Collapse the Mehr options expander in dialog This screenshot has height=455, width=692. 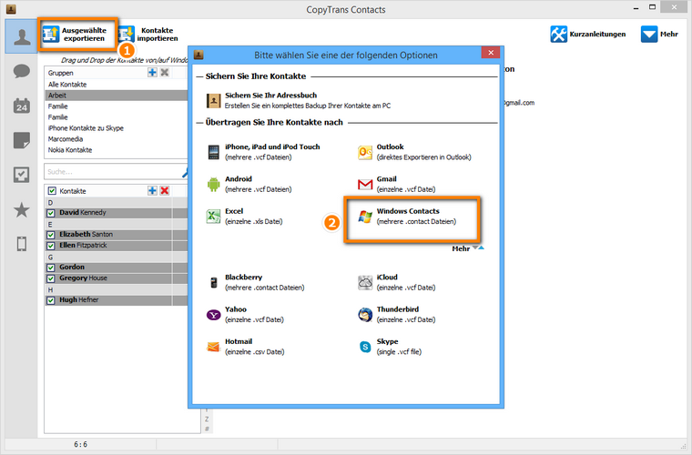tap(468, 248)
